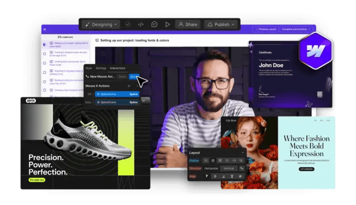Image resolution: width=356 pixels, height=205 pixels.
Task: Click the QR code on the certificate
Action: [320, 94]
